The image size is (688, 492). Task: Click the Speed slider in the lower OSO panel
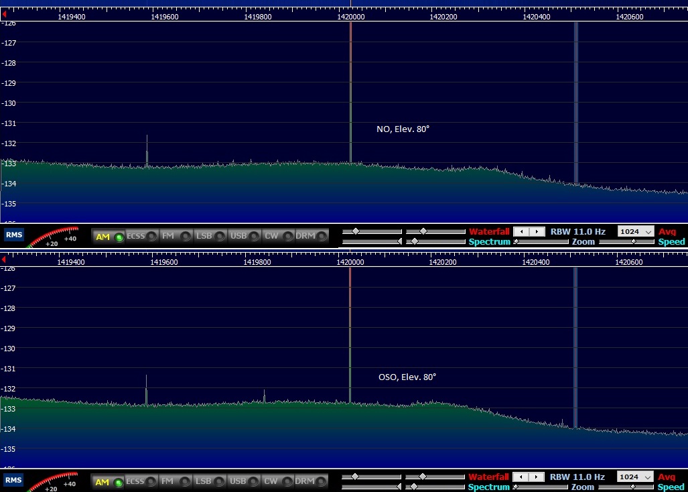[626, 487]
